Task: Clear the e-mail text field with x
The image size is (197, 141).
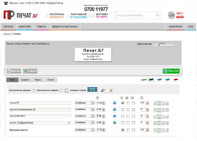Action: [69, 123]
